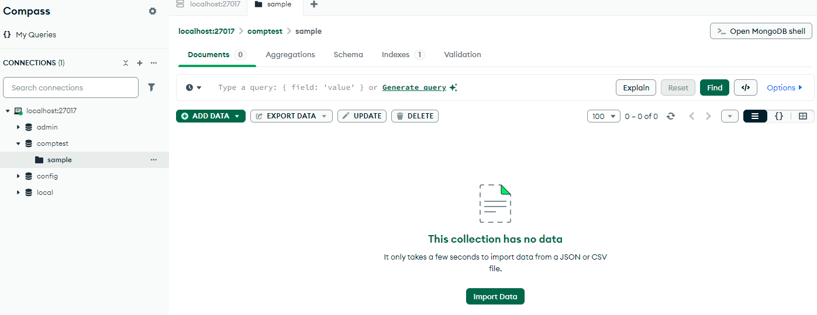The width and height of the screenshot is (817, 315).
Task: Open the documents per page 100 dropdown
Action: [604, 116]
